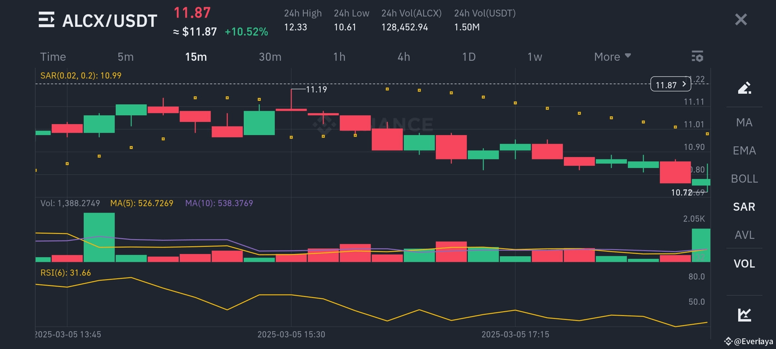The height and width of the screenshot is (349, 776).
Task: Click the green volume MA(5) legend
Action: click(x=143, y=203)
